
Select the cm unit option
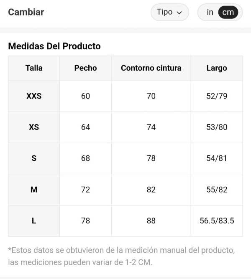tap(228, 12)
